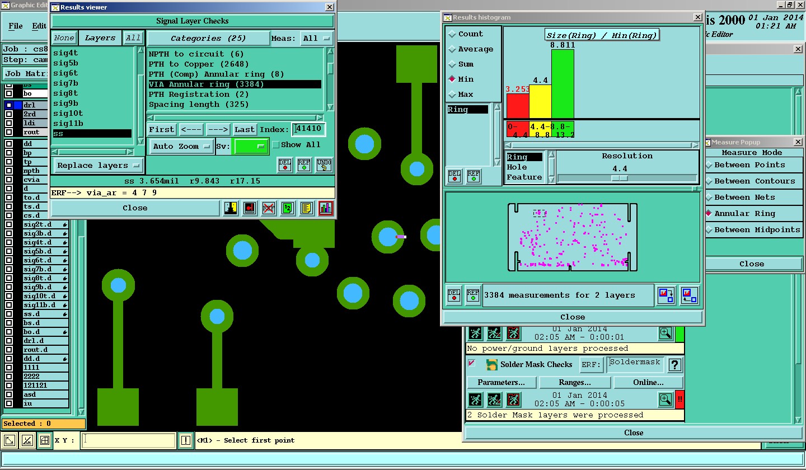
Task: Open the green Sv dropdown
Action: [252, 146]
